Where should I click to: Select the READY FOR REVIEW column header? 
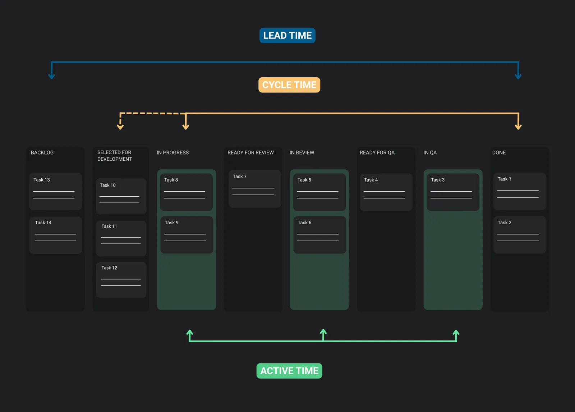pyautogui.click(x=250, y=152)
